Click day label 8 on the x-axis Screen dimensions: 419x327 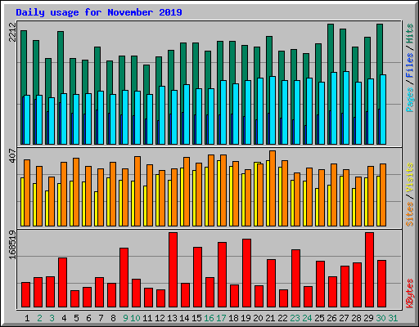[x=113, y=318]
